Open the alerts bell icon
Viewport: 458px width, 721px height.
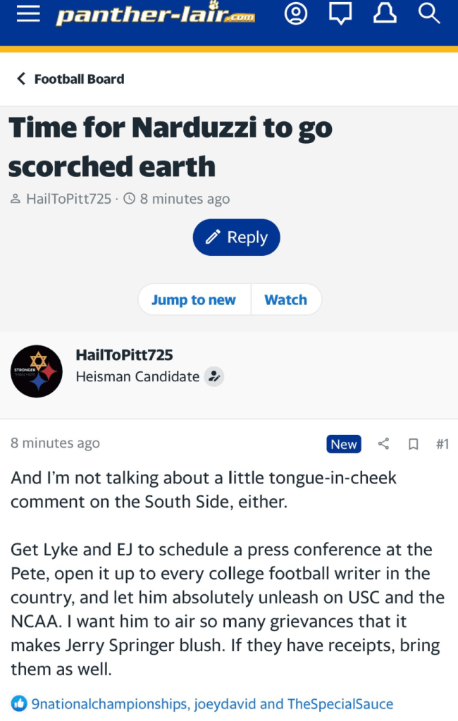(x=385, y=14)
